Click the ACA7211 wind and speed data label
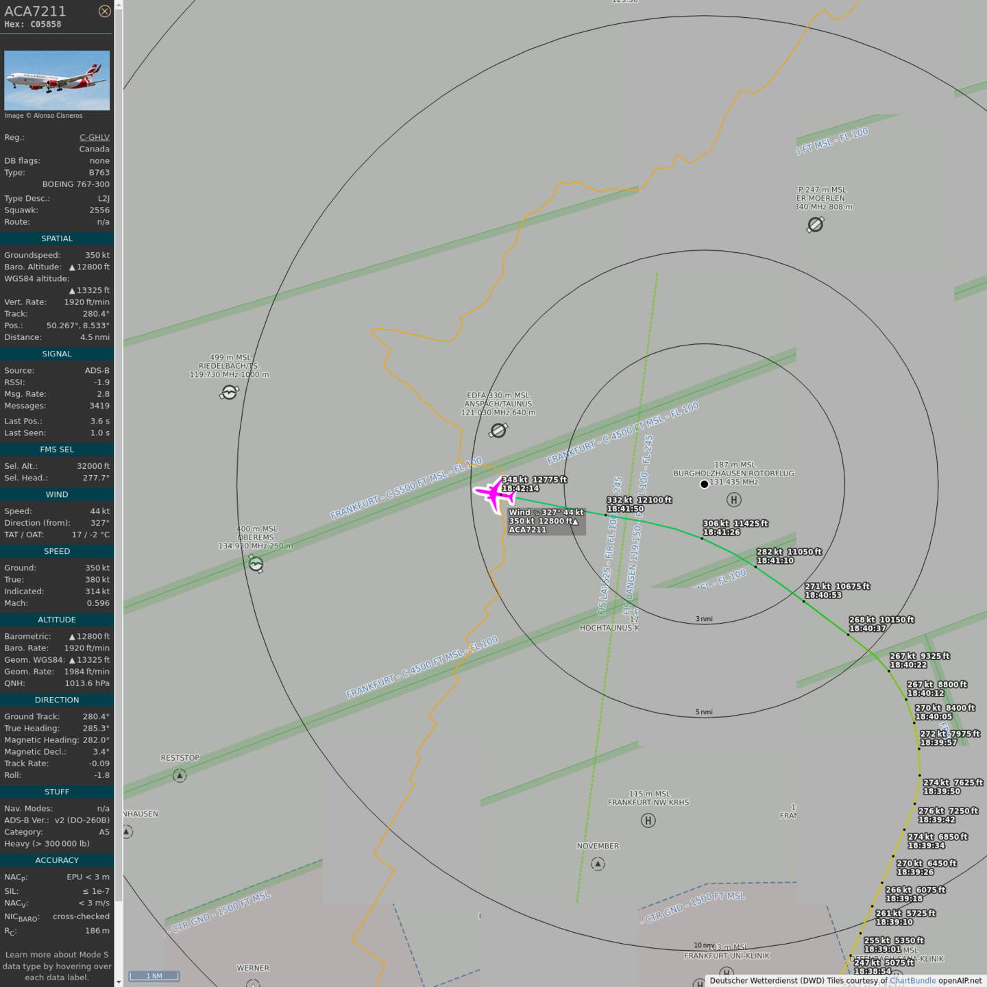Viewport: 987px width, 987px height. (546, 521)
